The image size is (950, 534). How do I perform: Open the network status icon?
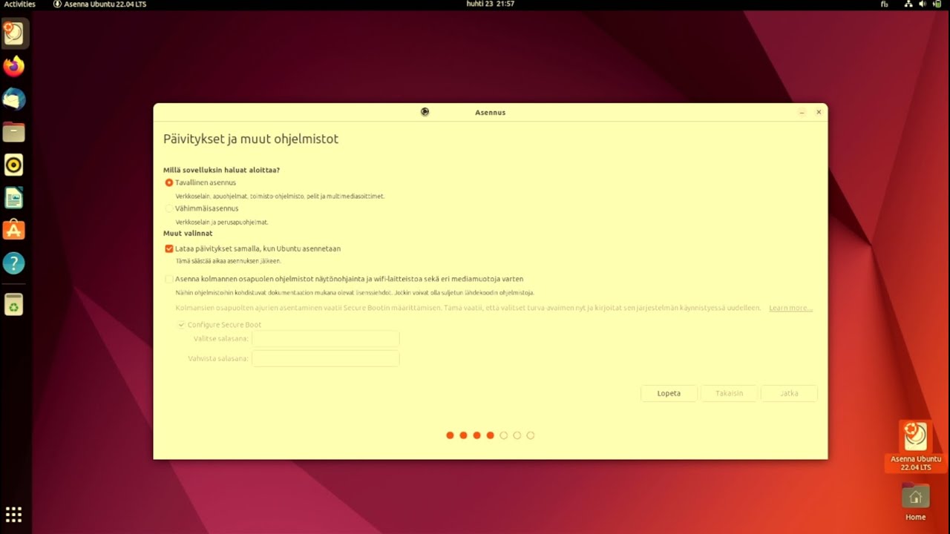pos(908,4)
